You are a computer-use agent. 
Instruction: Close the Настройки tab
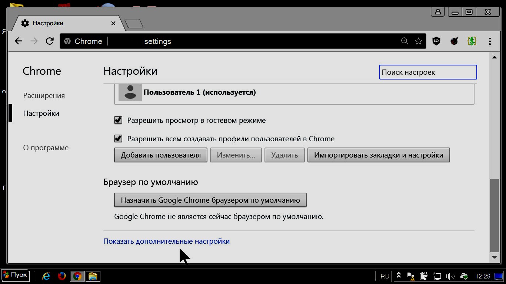point(113,23)
